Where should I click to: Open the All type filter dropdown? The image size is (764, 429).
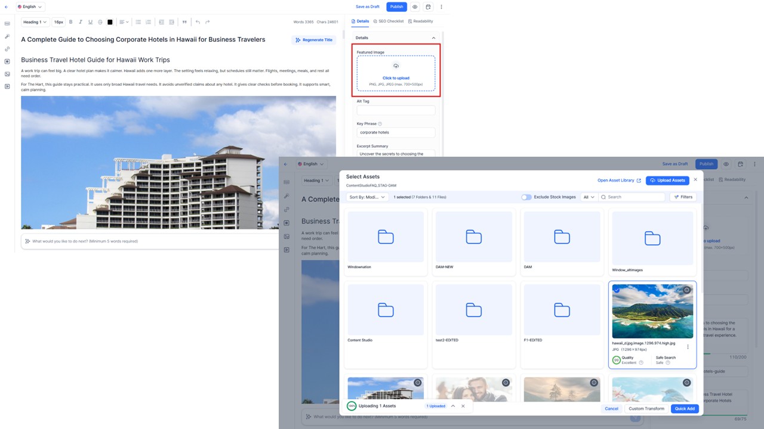(x=589, y=197)
